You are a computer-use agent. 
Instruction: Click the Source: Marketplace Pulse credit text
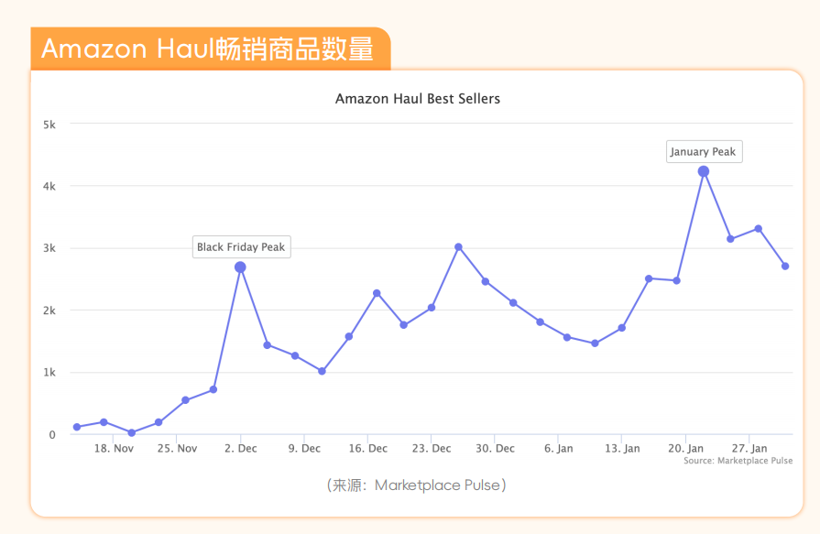tap(738, 460)
